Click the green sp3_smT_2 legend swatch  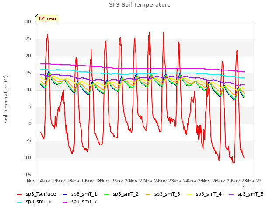[x=107, y=194]
